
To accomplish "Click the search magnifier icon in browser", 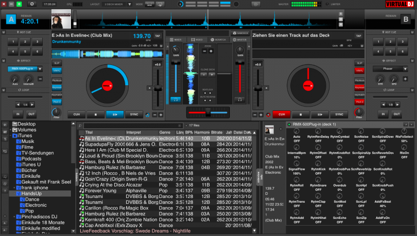I will pos(80,125).
